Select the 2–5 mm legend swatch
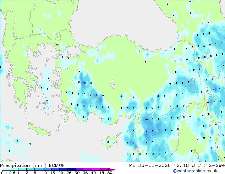The height and width of the screenshot is (174, 225). pos(31,169)
